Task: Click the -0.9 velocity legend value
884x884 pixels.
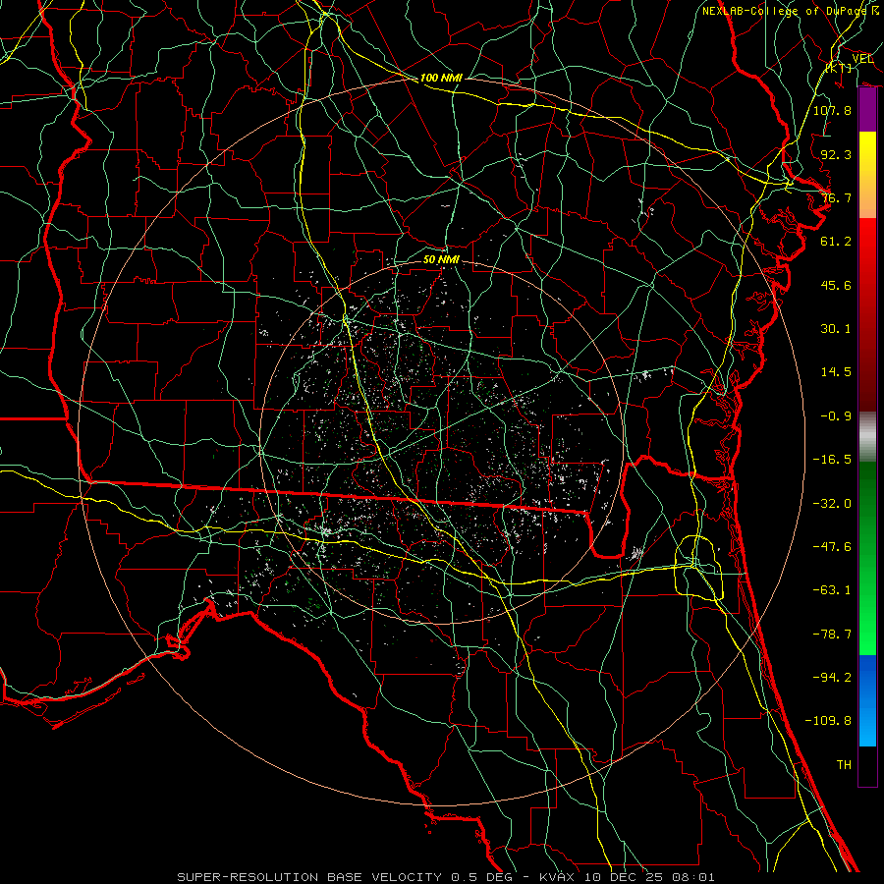Action: [x=836, y=416]
